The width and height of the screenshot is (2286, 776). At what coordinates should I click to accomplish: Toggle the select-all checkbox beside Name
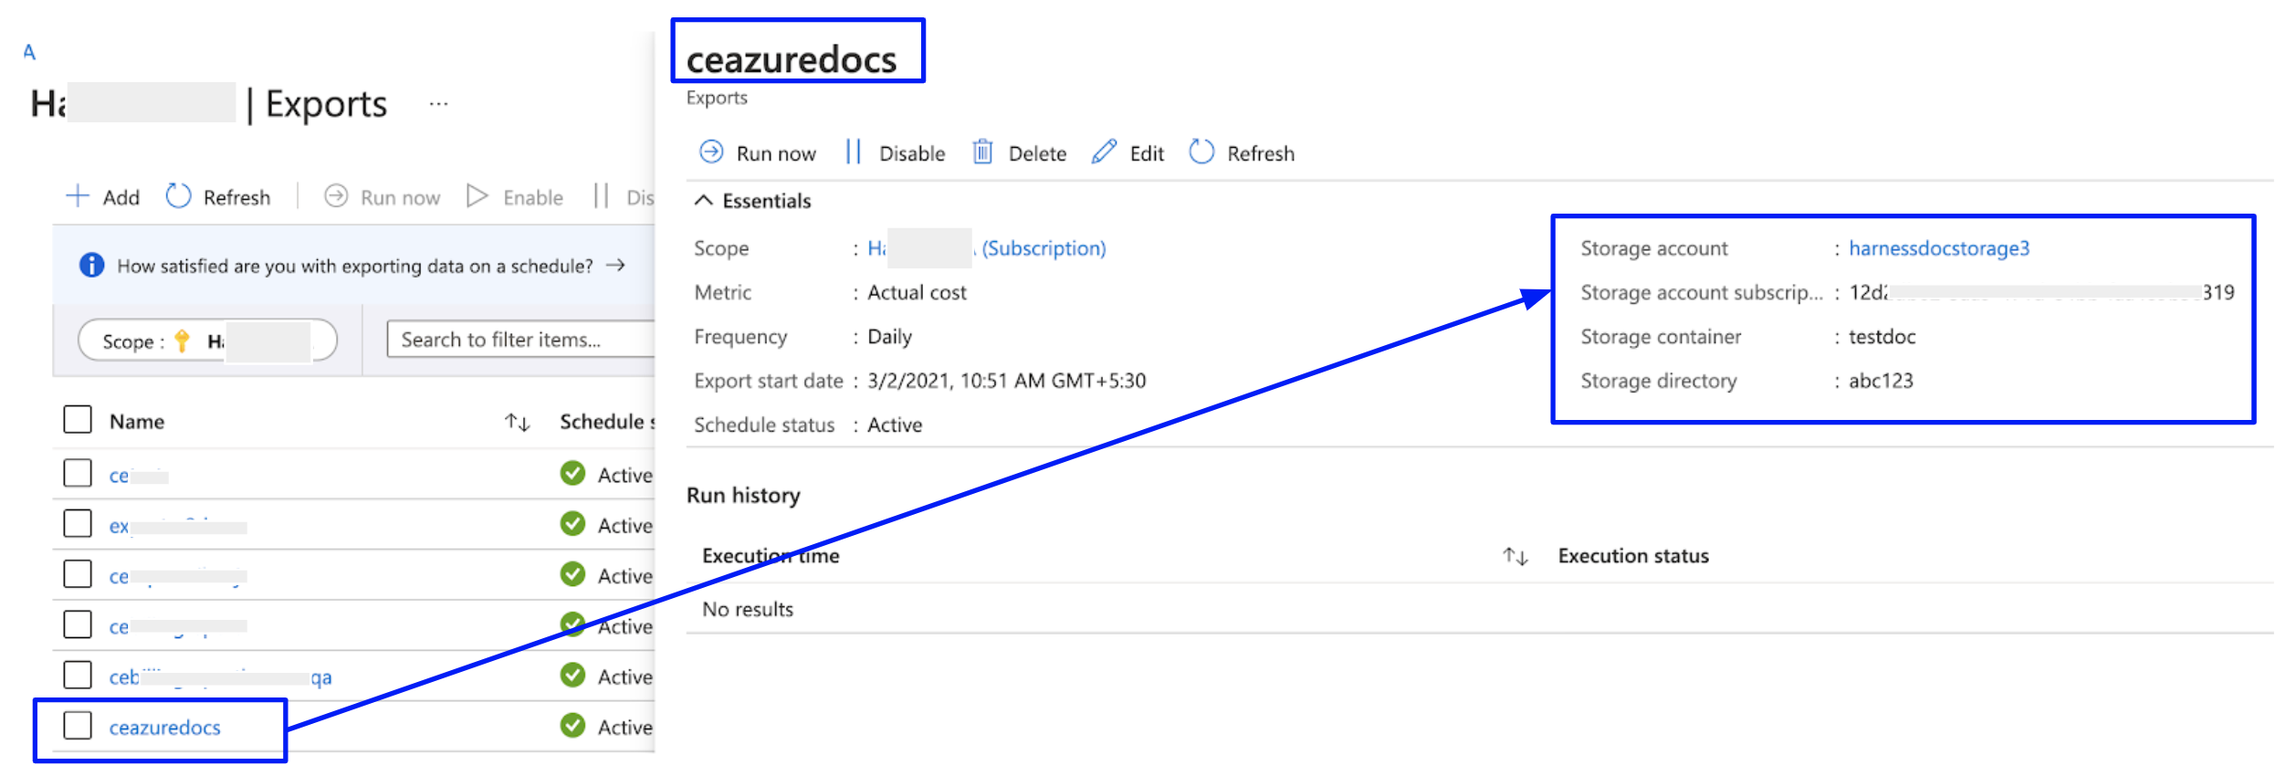pos(78,420)
